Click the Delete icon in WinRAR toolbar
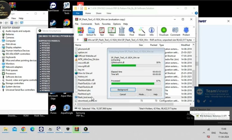The height and width of the screenshot is (140, 232). coord(122,31)
